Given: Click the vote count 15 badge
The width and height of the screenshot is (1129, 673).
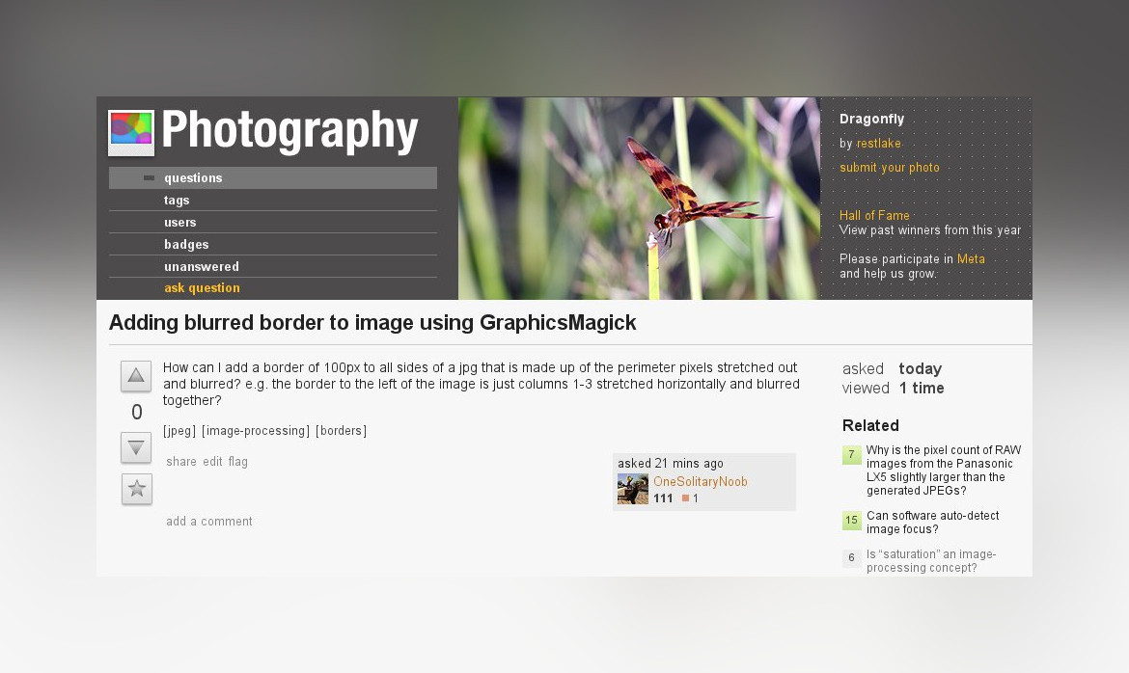Looking at the screenshot, I should coord(852,521).
